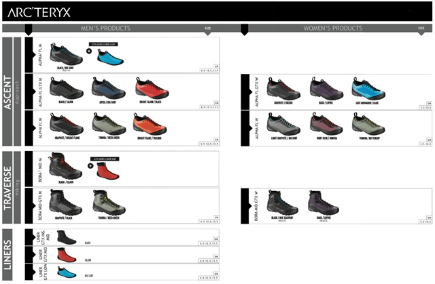The height and width of the screenshot is (284, 435).
Task: Click the plus icon in Alpha² FL M row
Action: (89, 51)
